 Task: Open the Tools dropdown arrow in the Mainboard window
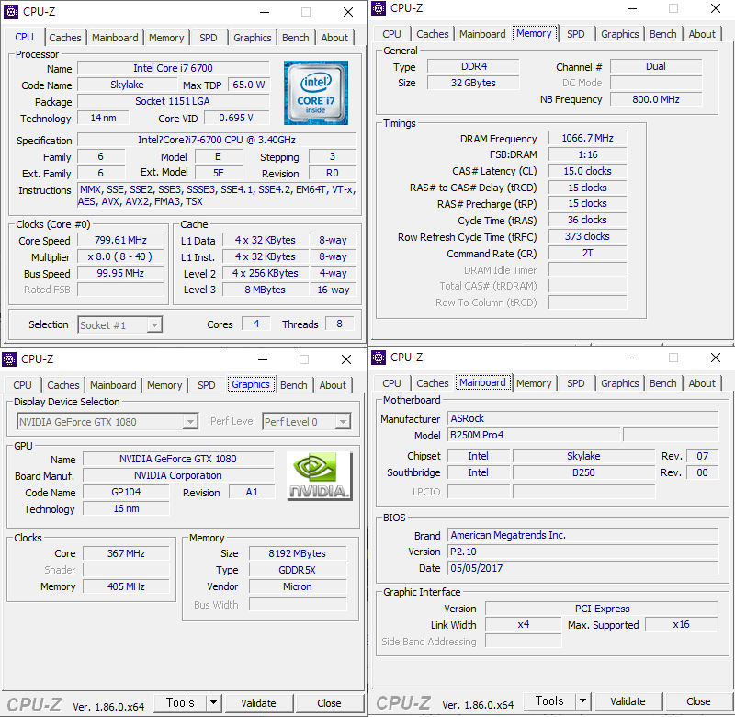point(582,701)
